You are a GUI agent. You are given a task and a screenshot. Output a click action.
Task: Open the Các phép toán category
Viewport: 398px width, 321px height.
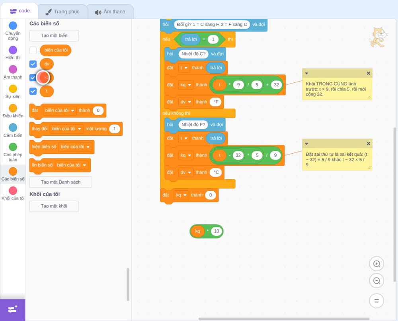click(x=13, y=152)
